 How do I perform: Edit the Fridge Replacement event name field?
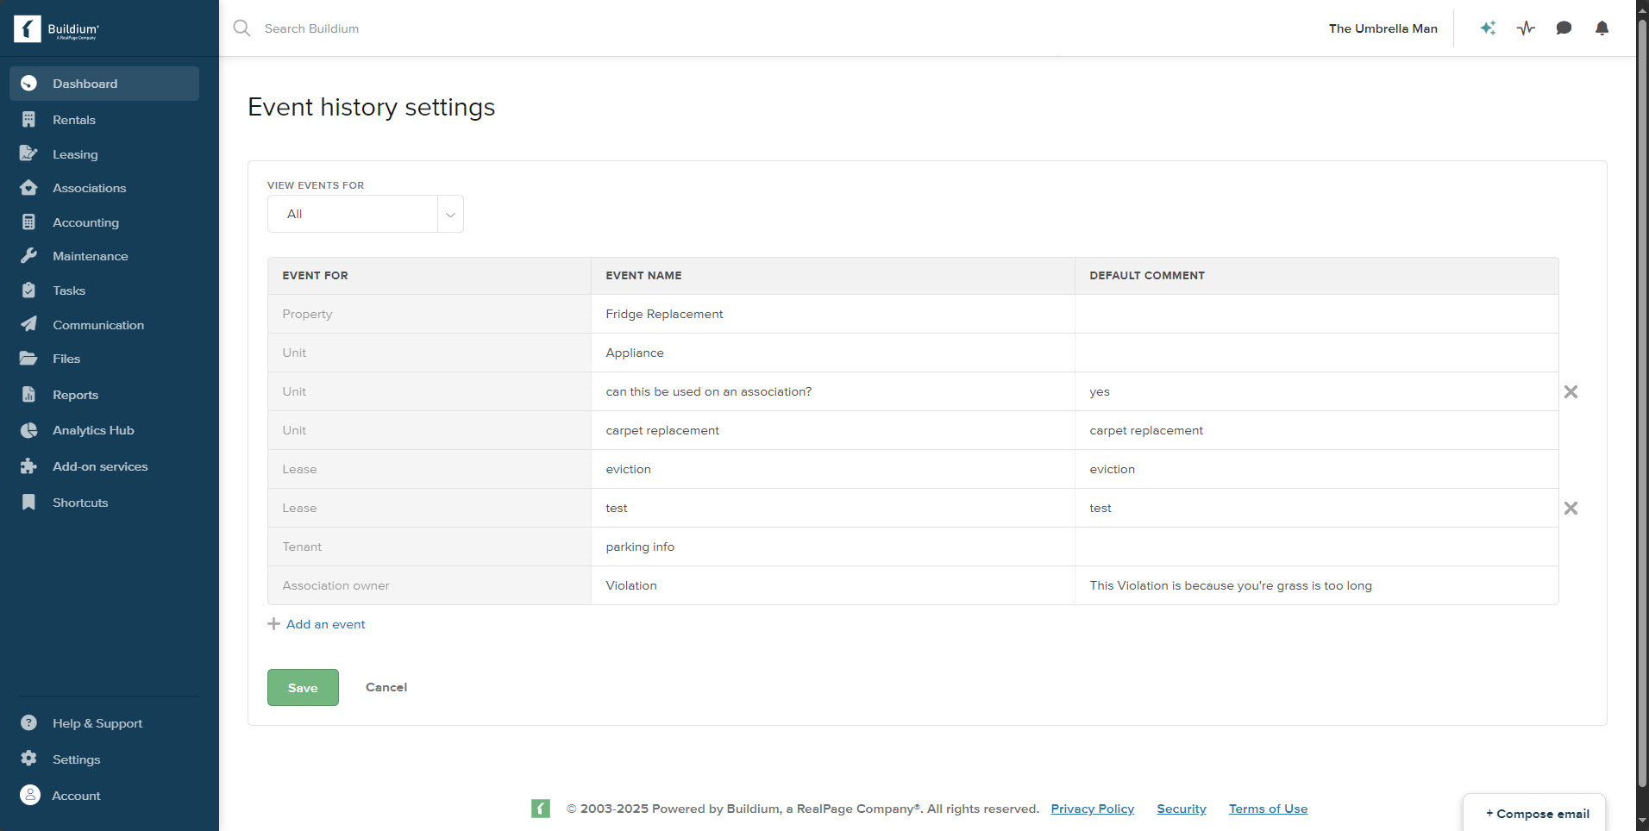pyautogui.click(x=832, y=314)
